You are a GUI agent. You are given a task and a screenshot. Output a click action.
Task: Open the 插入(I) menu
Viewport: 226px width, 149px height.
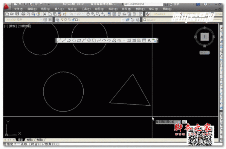point(59,9)
